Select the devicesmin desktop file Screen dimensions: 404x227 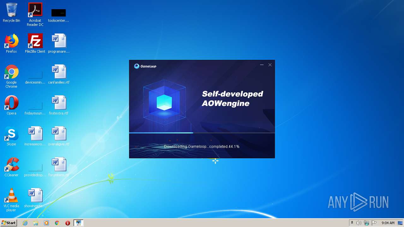pos(35,77)
